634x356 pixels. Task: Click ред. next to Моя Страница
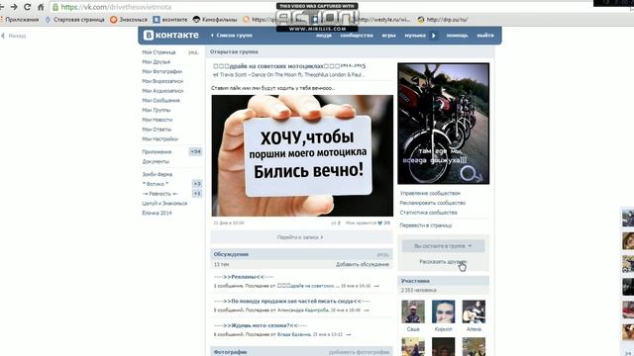point(193,52)
